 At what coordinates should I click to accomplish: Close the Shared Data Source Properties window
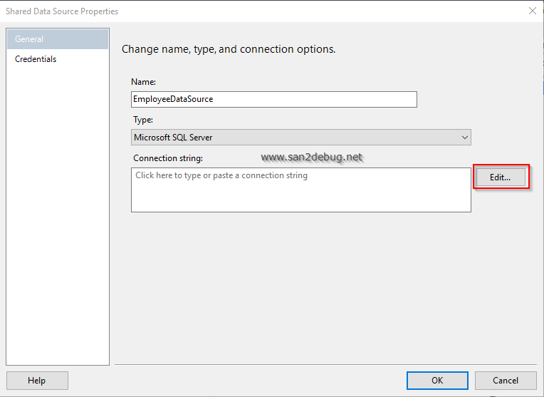coord(532,11)
